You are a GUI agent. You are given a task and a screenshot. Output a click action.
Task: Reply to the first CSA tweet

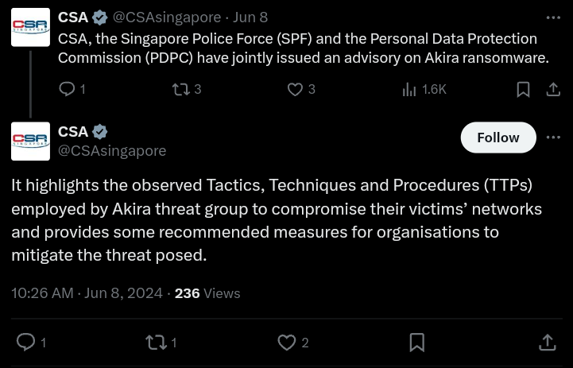click(x=72, y=89)
